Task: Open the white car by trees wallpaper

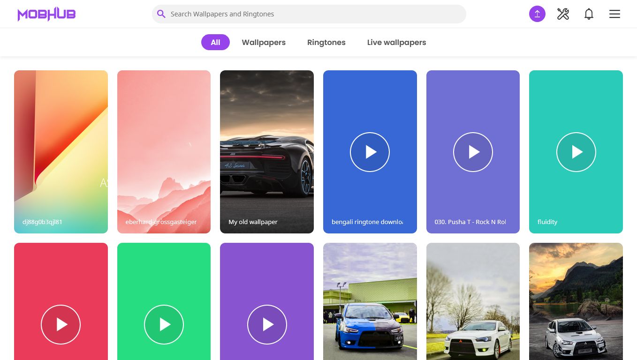Action: (x=473, y=301)
